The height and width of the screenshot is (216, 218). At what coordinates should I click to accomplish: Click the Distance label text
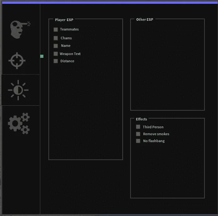[67, 61]
